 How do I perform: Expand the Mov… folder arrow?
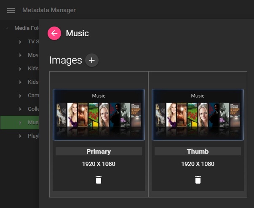(20, 55)
